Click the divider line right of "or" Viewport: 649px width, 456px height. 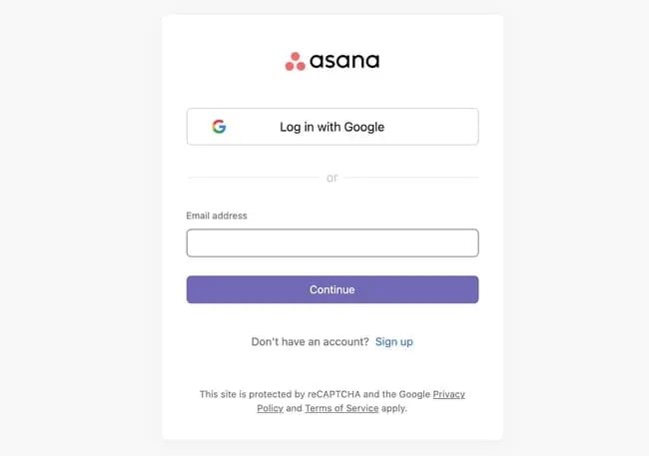coord(411,178)
